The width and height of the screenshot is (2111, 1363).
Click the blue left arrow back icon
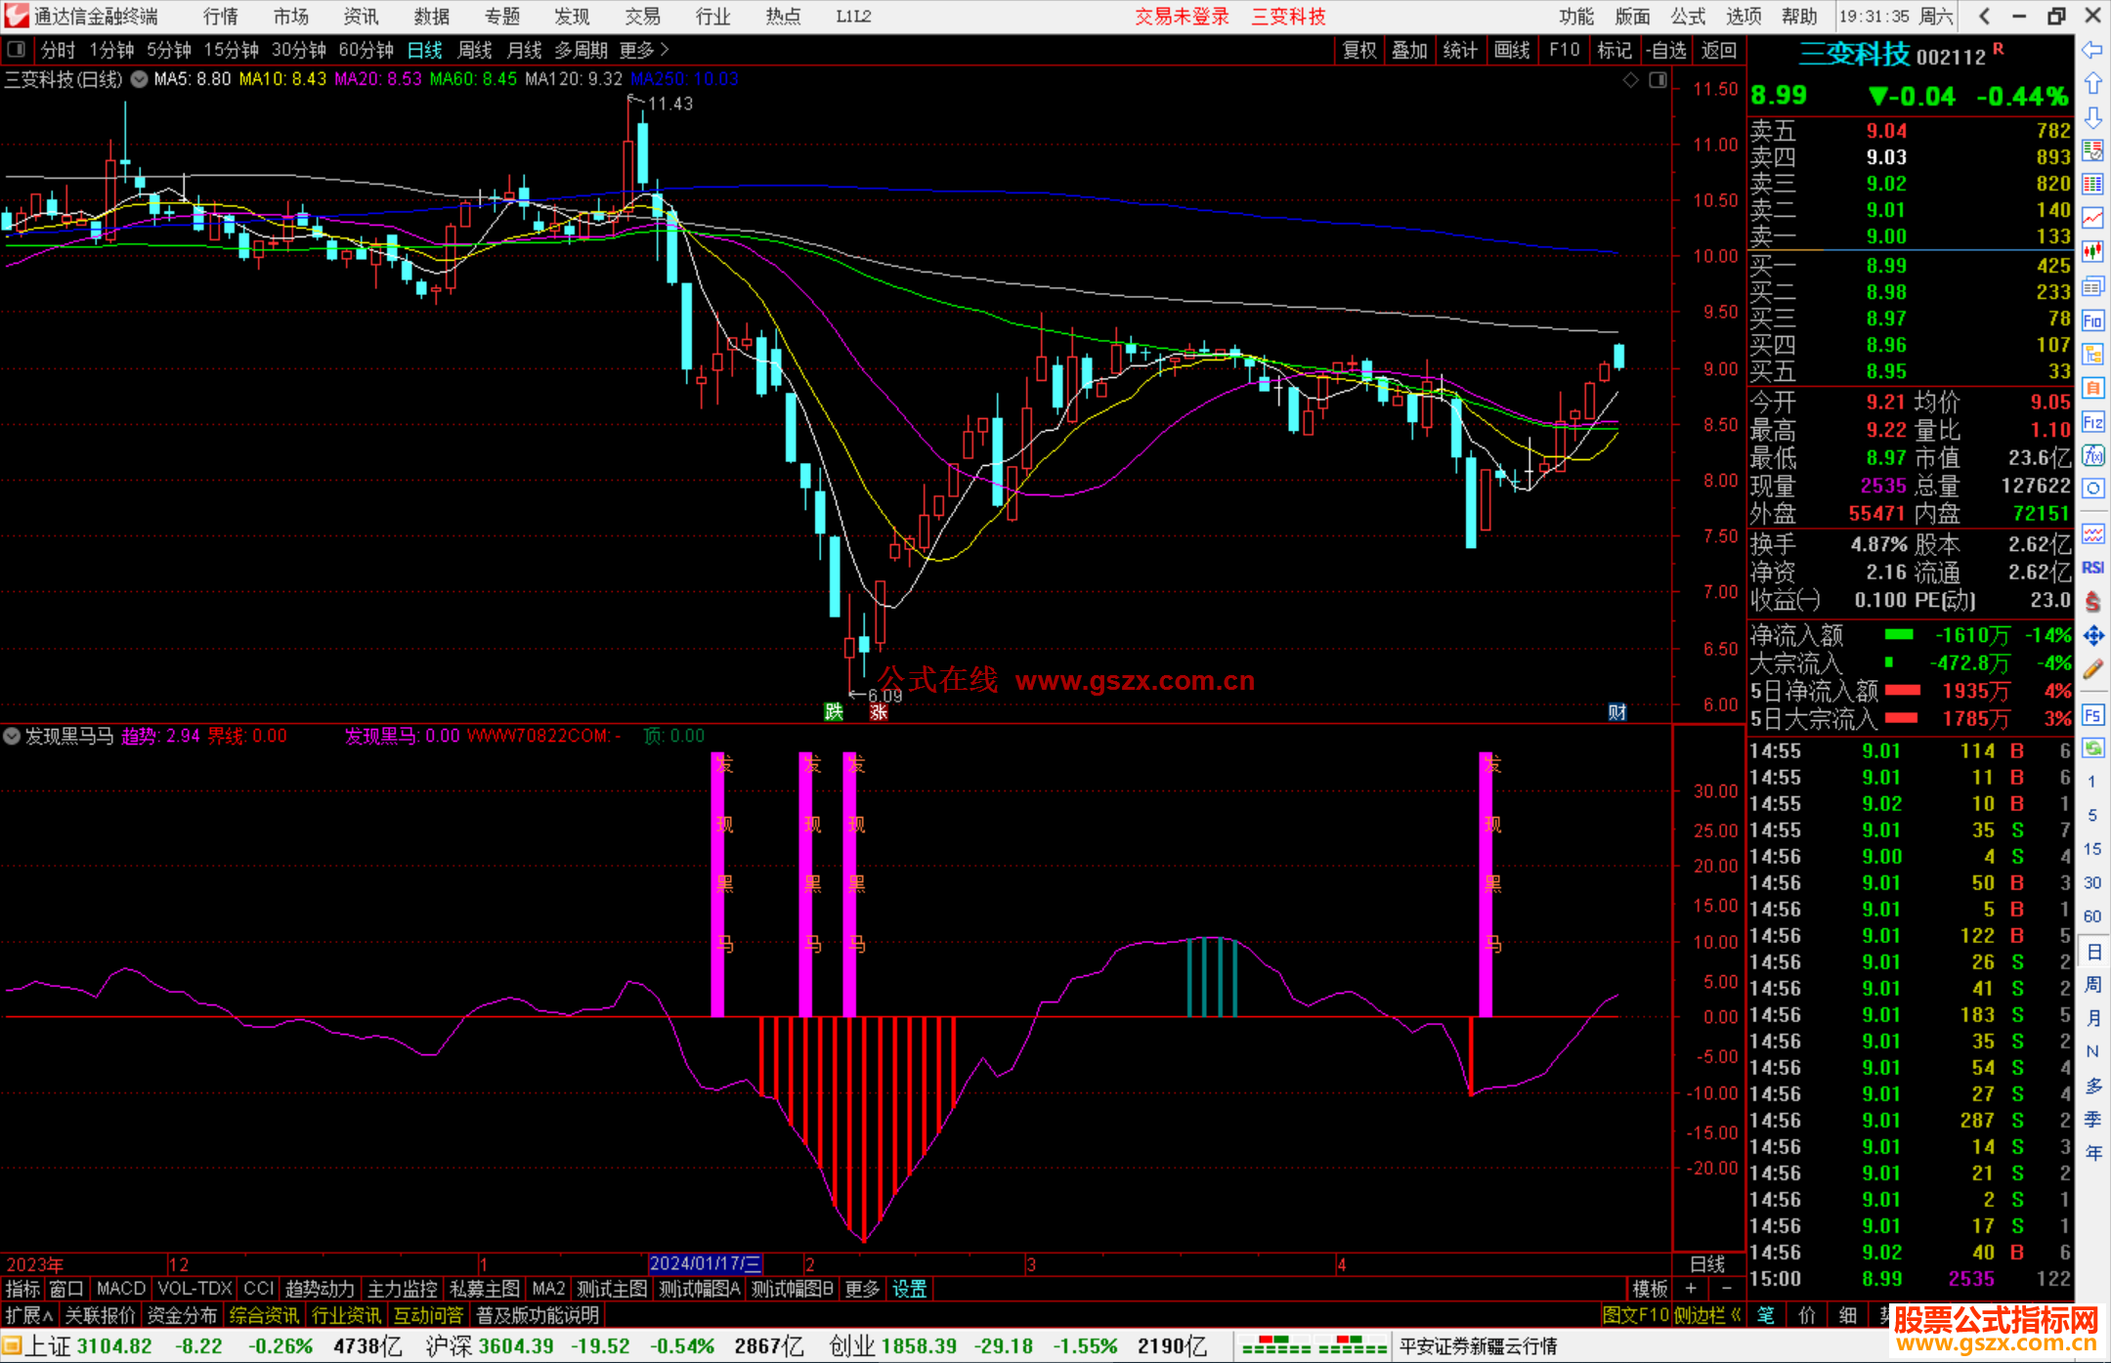coord(2092,50)
